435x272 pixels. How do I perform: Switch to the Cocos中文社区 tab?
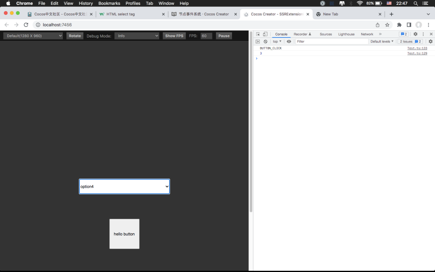tap(60, 14)
